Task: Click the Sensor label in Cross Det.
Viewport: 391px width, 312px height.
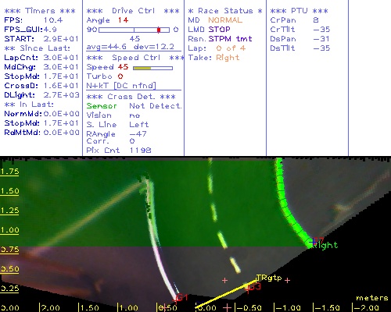Action: point(102,106)
